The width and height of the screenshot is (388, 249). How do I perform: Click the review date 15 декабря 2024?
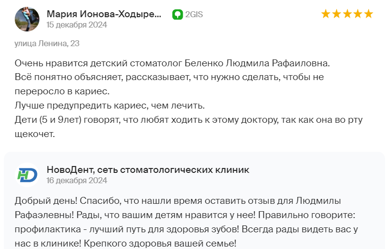click(x=77, y=25)
